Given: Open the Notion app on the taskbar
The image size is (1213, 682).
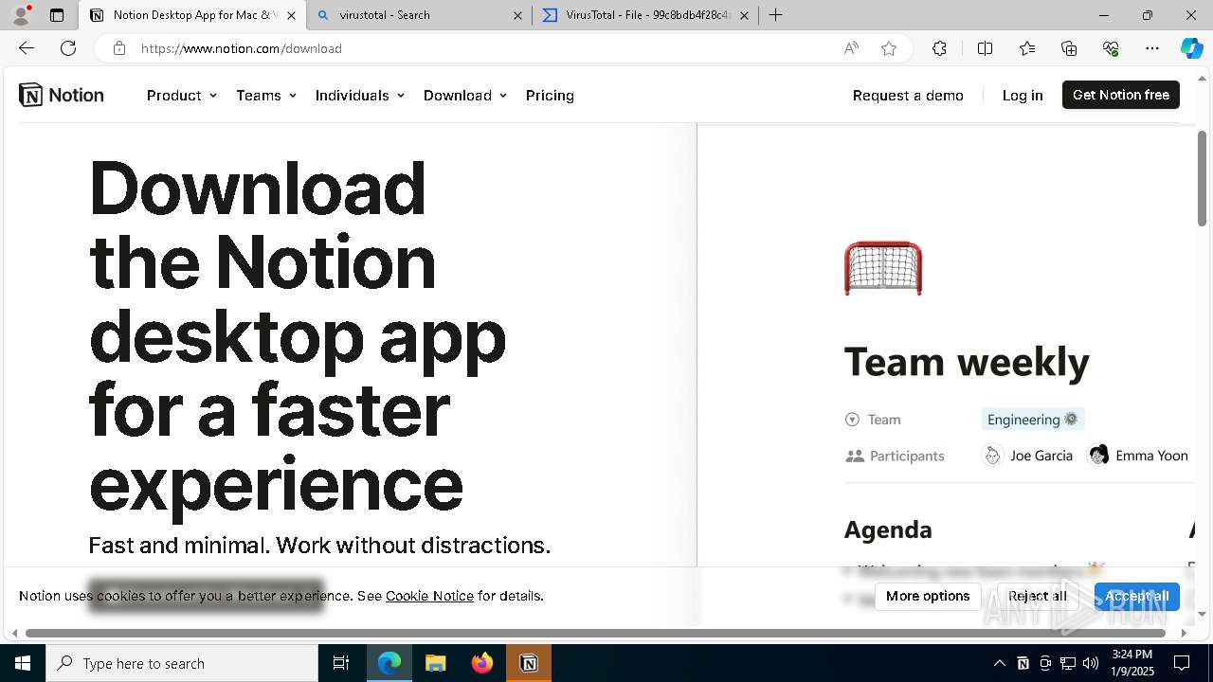Looking at the screenshot, I should click(x=529, y=663).
